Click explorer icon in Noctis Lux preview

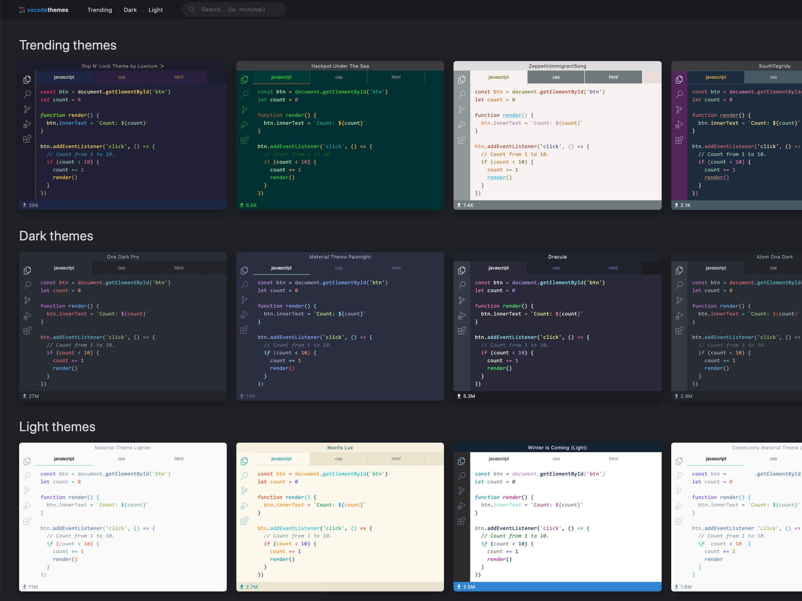tap(244, 461)
